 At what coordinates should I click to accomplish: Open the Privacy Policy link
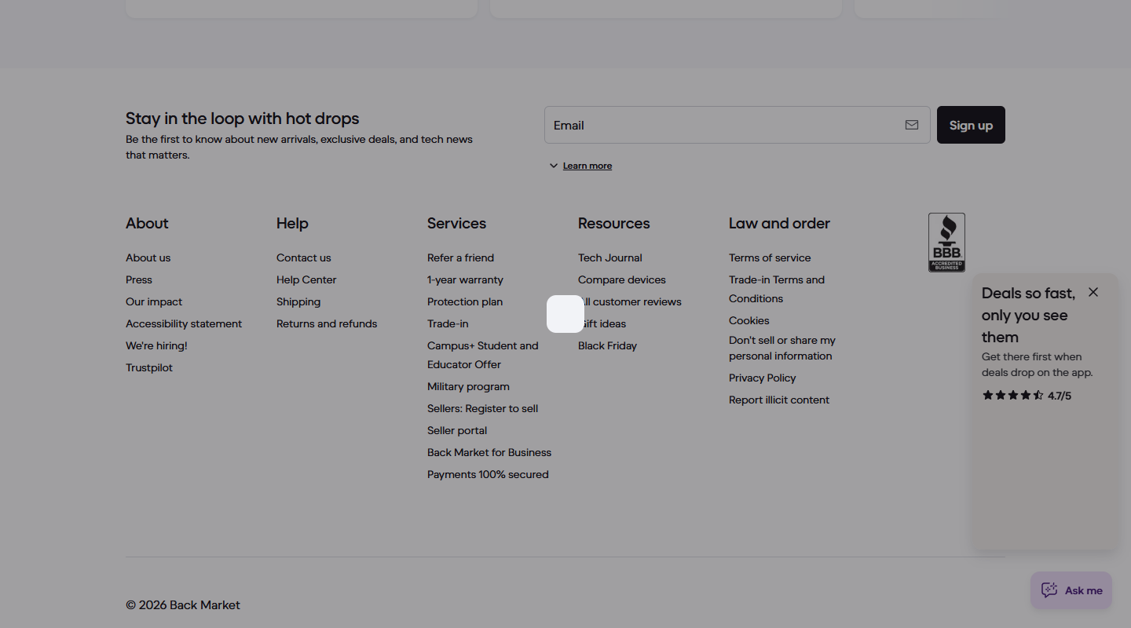point(763,378)
